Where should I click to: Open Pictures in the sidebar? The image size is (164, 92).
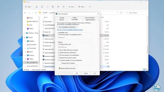click(x=30, y=55)
